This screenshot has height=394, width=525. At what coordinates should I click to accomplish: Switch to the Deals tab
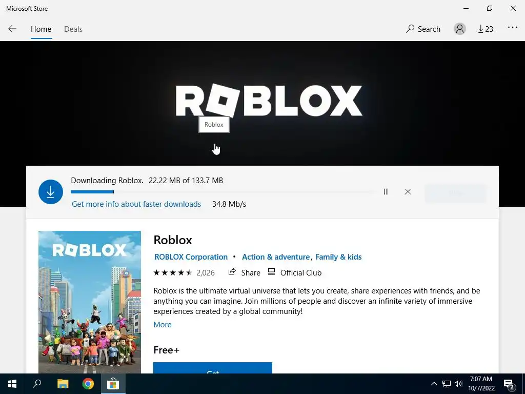coord(73,29)
